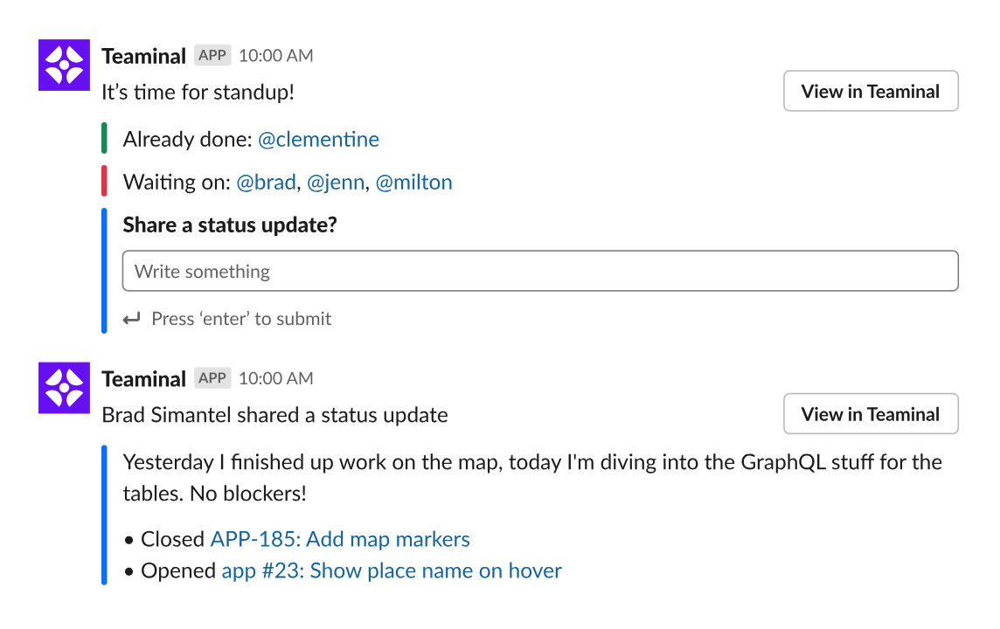Select the @jenn mention
The height and width of the screenshot is (629, 1000).
(336, 183)
